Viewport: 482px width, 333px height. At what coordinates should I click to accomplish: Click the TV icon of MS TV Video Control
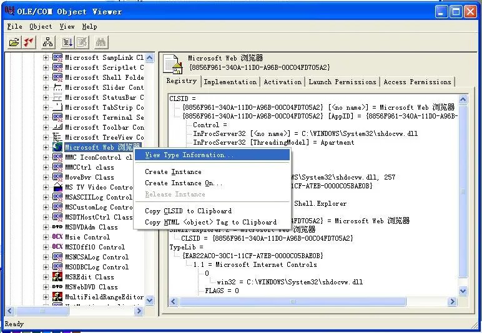click(x=57, y=187)
